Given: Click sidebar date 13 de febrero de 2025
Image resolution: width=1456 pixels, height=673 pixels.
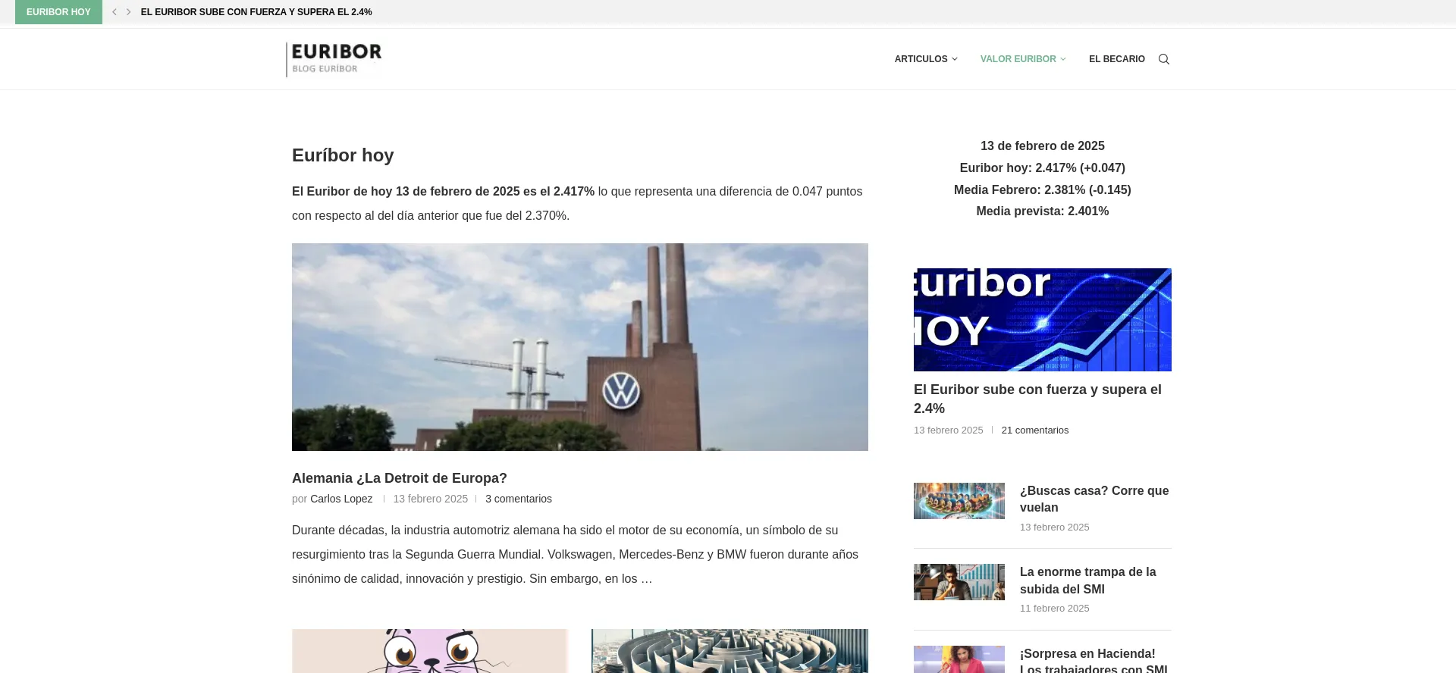Looking at the screenshot, I should [x=1043, y=146].
